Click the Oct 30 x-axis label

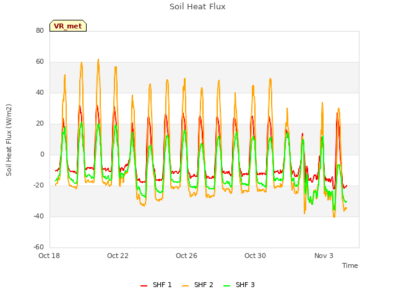click(255, 256)
